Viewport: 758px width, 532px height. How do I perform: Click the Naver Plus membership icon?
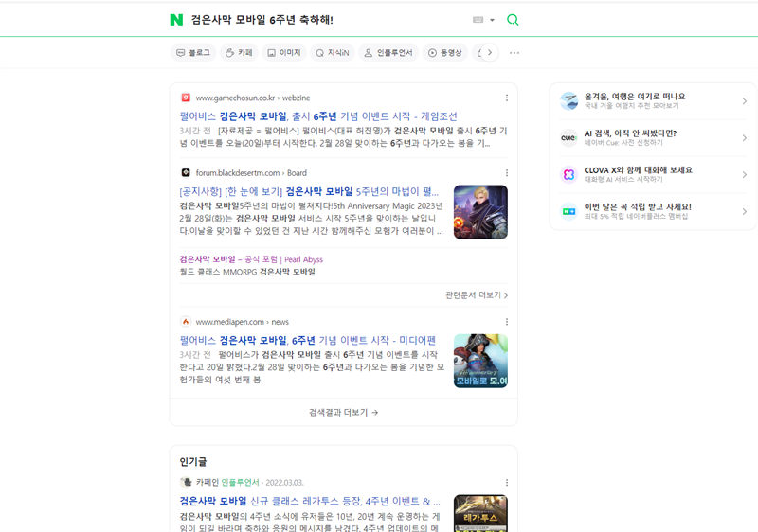pyautogui.click(x=568, y=211)
